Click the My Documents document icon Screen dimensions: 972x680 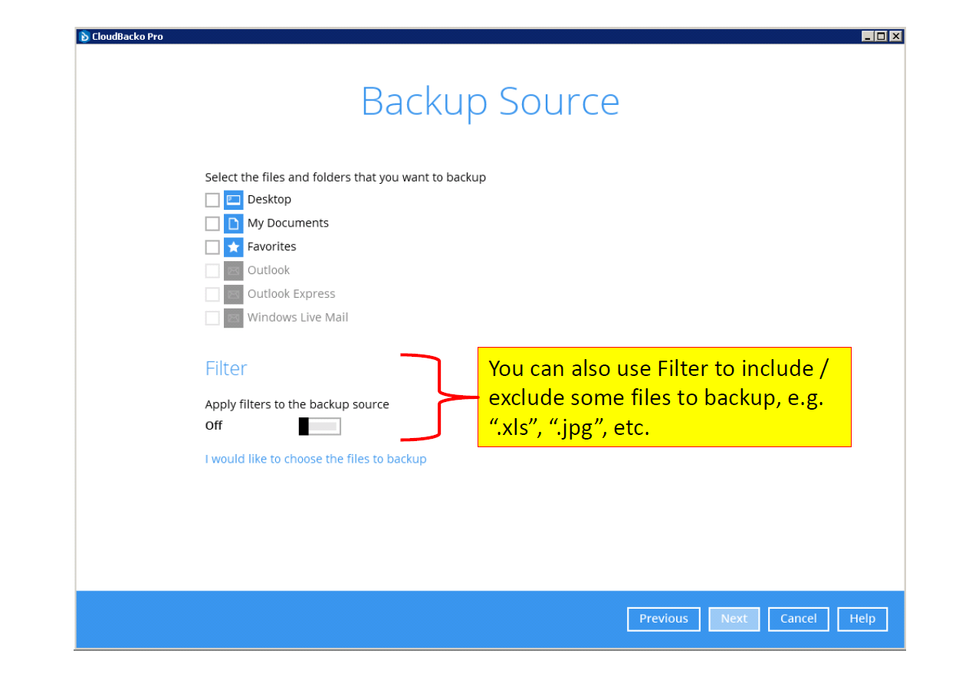pyautogui.click(x=232, y=223)
